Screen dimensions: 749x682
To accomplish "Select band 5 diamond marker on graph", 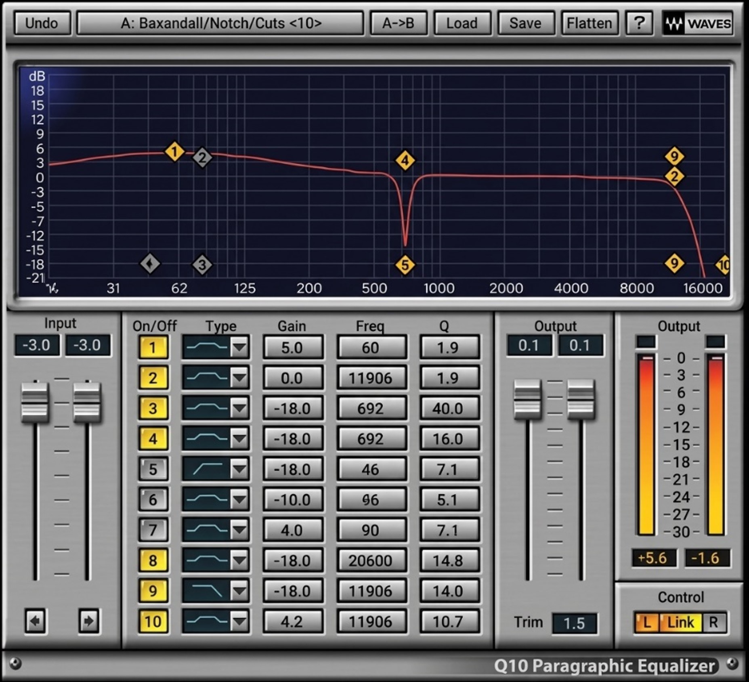I will pos(405,265).
